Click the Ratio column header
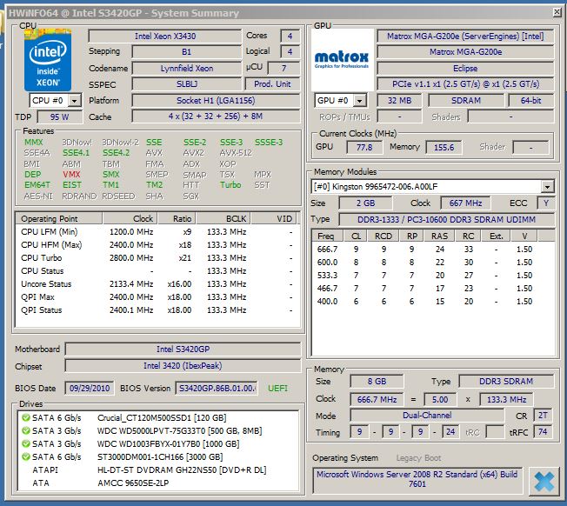 (x=177, y=219)
